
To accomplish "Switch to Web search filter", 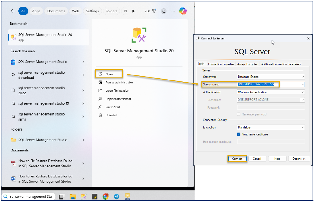I will coord(76,11).
